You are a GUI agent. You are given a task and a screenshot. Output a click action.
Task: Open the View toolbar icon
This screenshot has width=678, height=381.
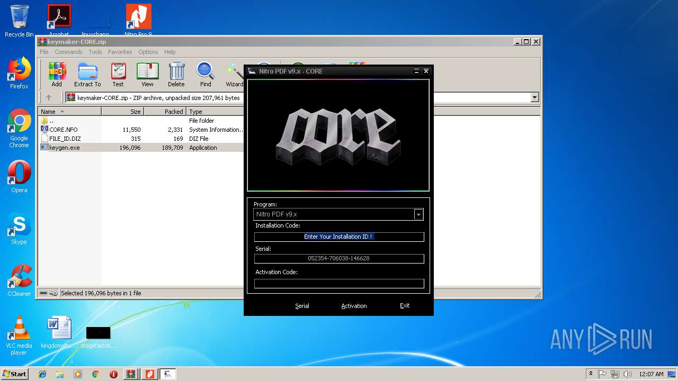pyautogui.click(x=147, y=74)
